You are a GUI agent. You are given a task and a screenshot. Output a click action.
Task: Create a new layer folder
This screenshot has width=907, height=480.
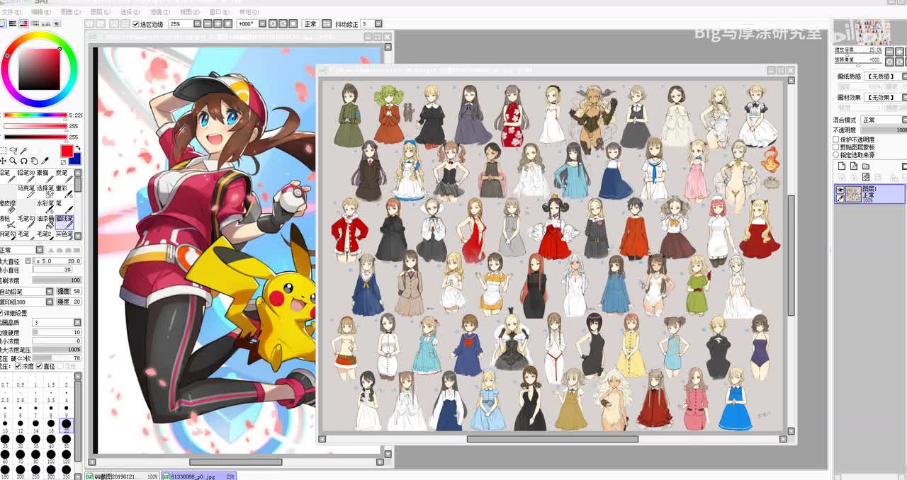[865, 166]
